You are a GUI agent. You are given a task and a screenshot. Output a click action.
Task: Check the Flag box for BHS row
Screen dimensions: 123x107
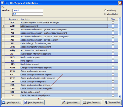click(113, 57)
